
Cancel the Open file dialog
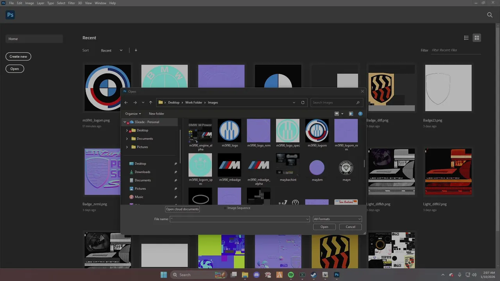click(350, 227)
